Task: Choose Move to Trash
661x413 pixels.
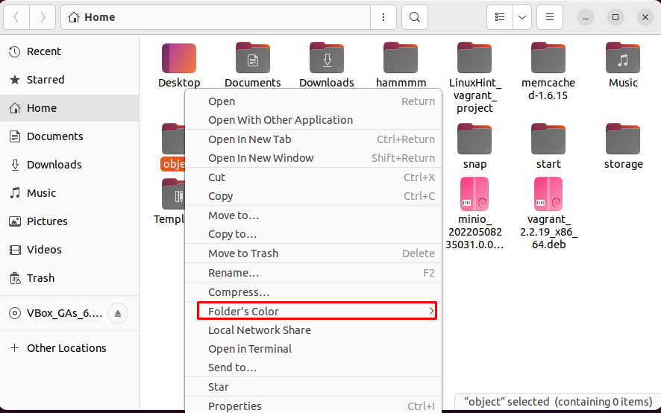Action: (x=313, y=253)
